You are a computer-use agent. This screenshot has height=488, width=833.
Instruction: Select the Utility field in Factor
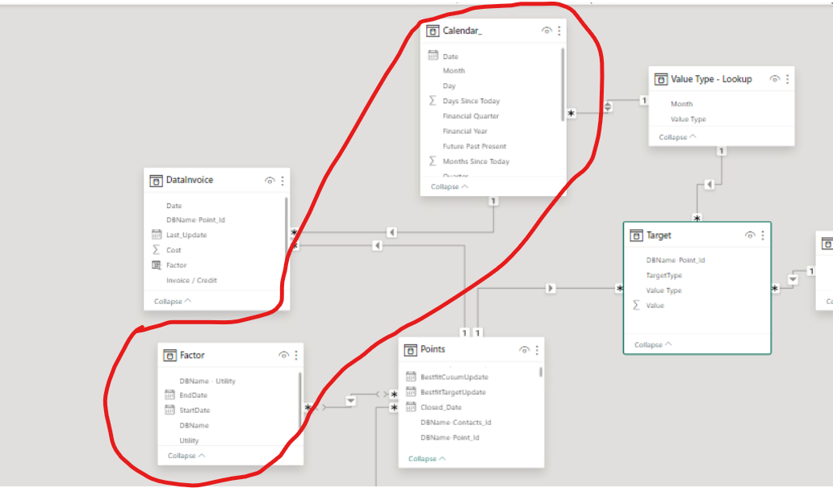coord(189,440)
